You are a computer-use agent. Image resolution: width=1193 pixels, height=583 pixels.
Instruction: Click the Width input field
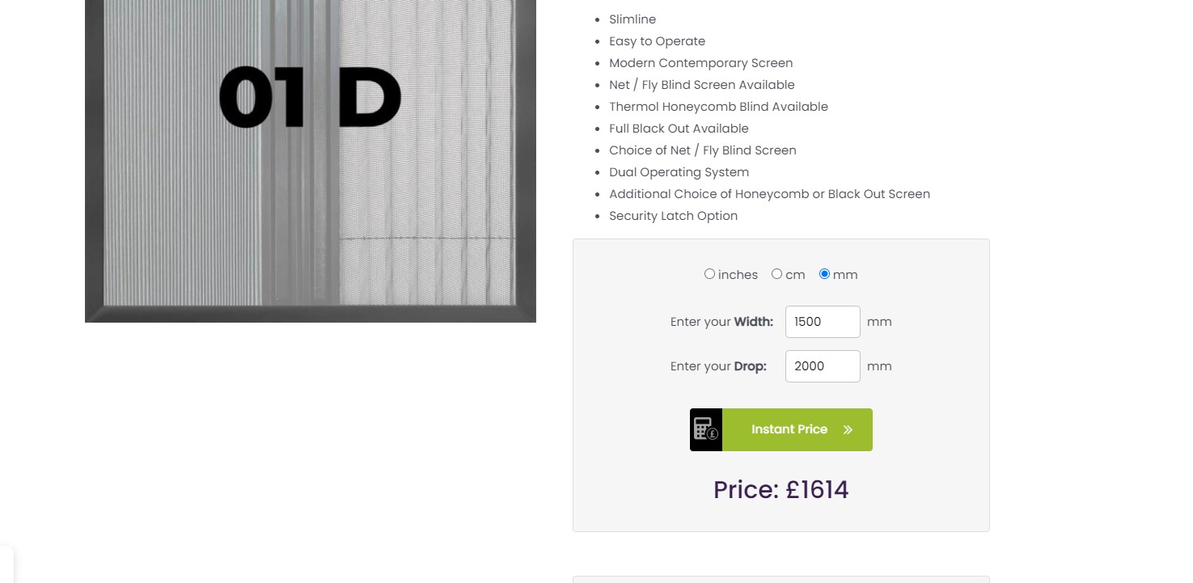point(822,322)
